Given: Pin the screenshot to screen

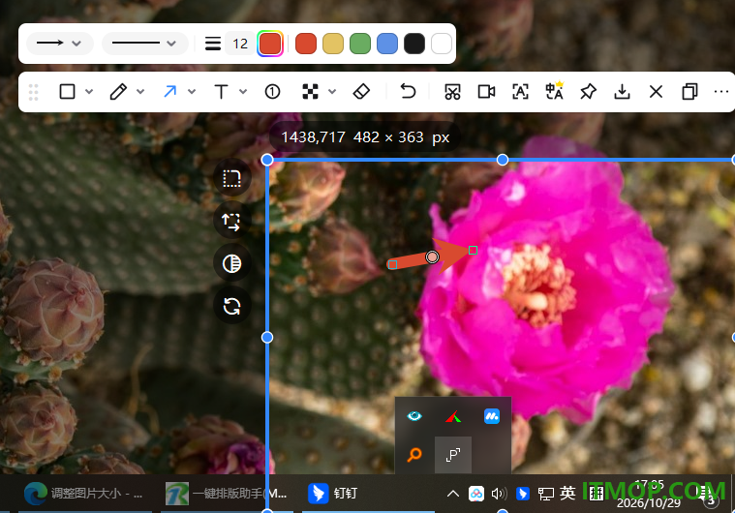Looking at the screenshot, I should click(x=588, y=92).
